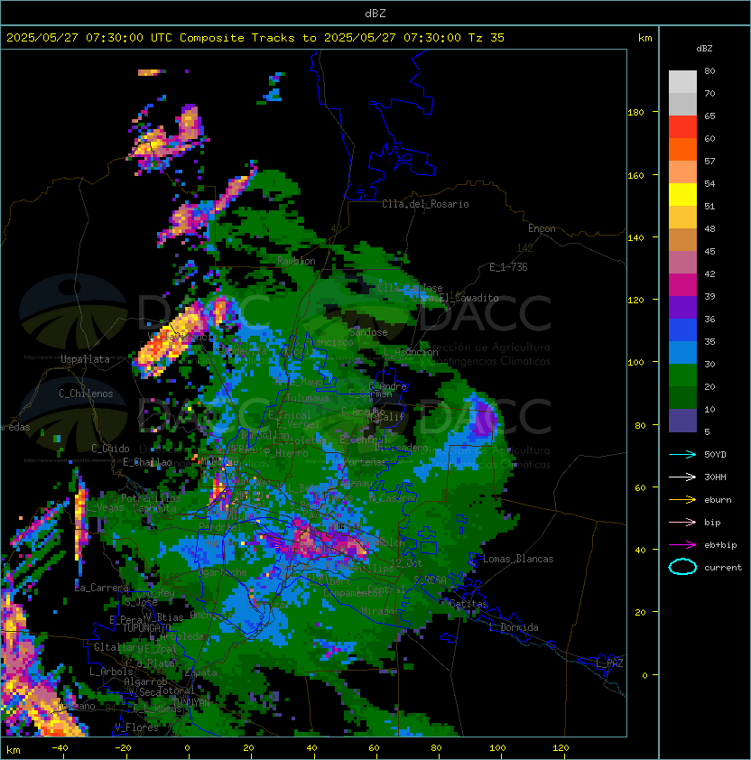Screen dimensions: 751x760
Task: Click the '30HM' legend label
Action: (x=715, y=477)
